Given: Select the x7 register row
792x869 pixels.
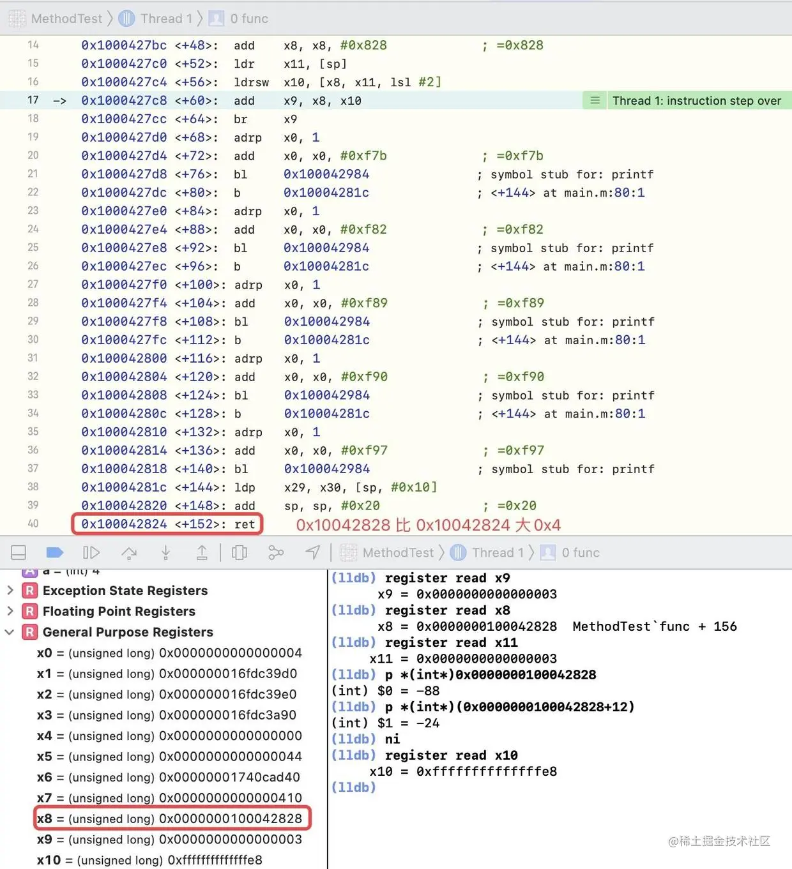Looking at the screenshot, I should click(169, 798).
